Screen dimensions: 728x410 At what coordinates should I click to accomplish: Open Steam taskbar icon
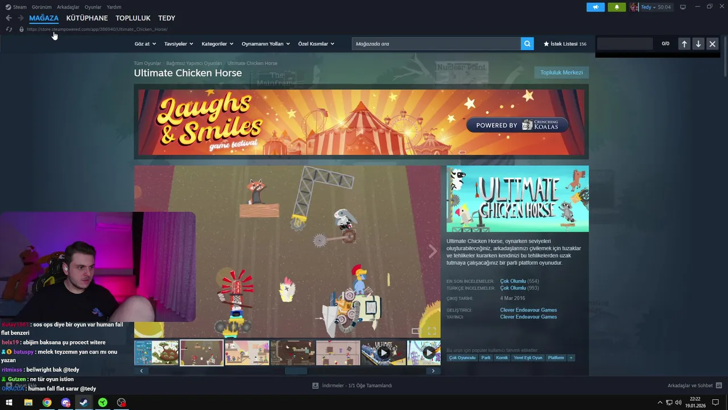84,403
